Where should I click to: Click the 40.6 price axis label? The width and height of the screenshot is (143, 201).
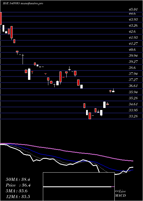pos(132,50)
